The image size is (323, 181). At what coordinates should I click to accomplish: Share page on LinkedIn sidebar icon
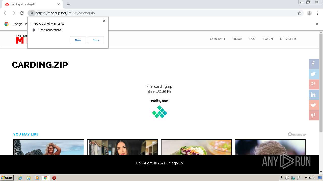tap(314, 95)
